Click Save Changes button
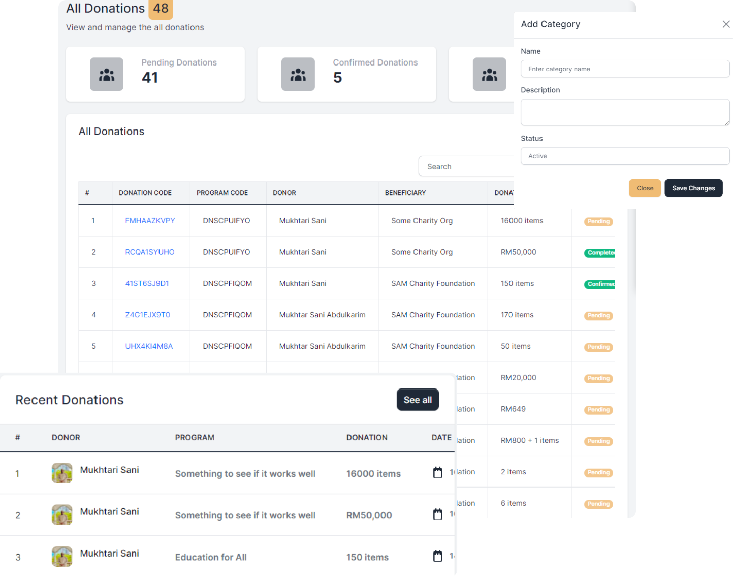Viewport: 733px width, 584px height. click(693, 188)
